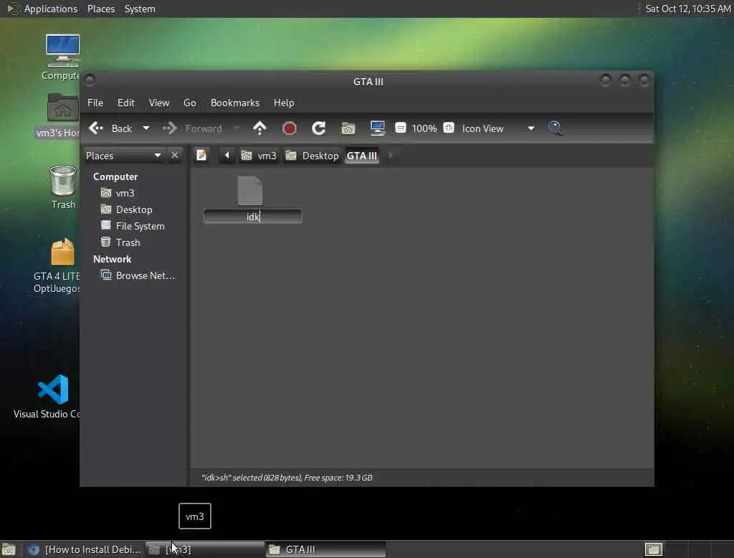Open the System menu in the panel
Viewport: 734px width, 558px height.
coord(140,9)
